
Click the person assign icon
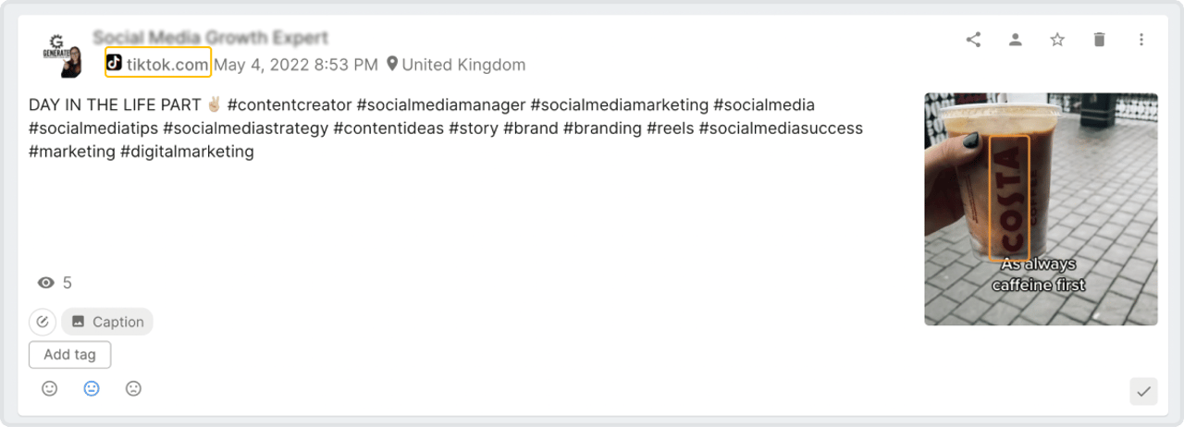pyautogui.click(x=1016, y=40)
